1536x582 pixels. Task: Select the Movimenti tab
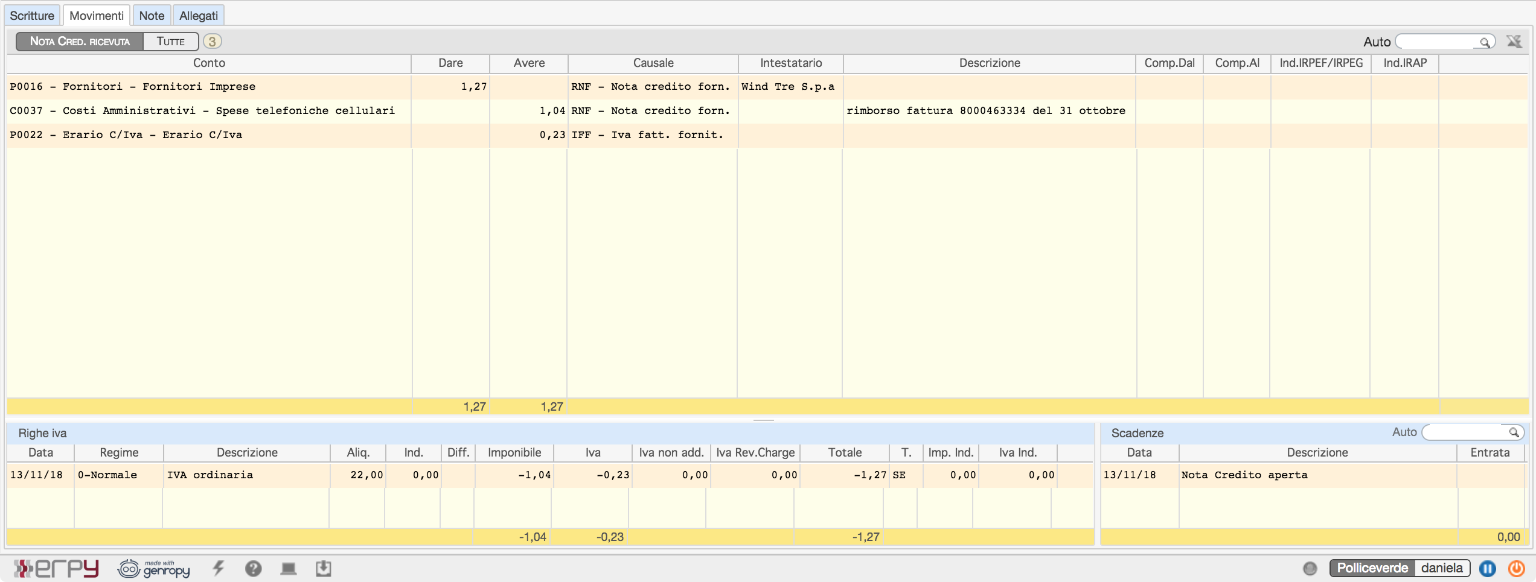97,16
